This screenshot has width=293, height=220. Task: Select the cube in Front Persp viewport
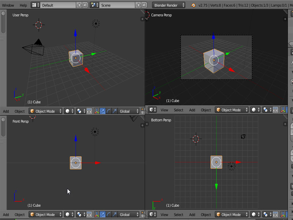coord(76,163)
